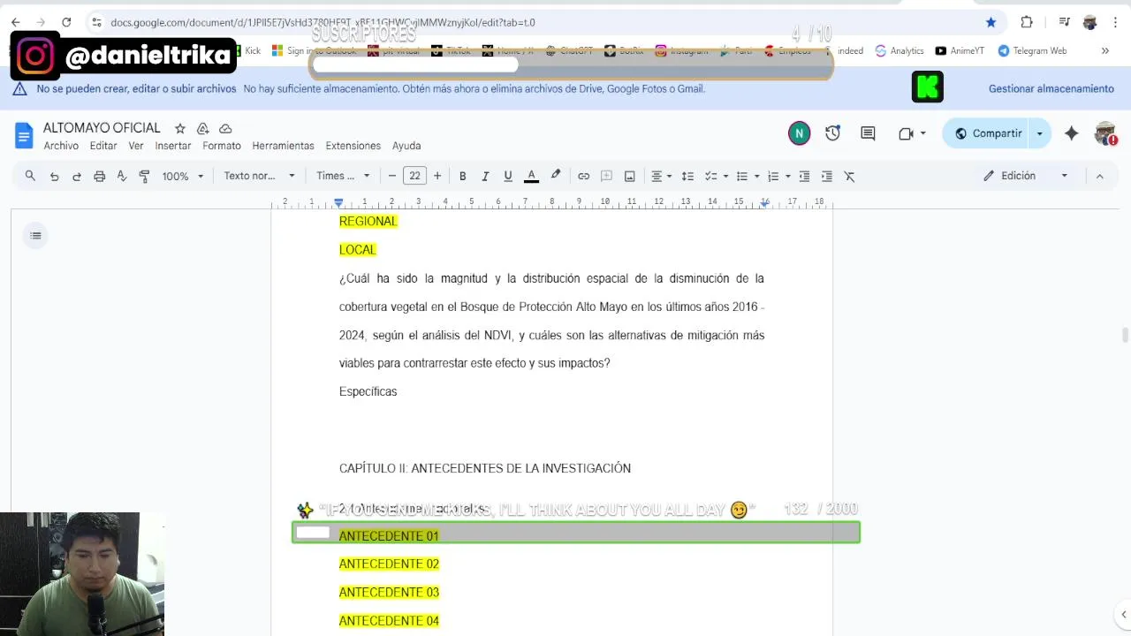The height and width of the screenshot is (636, 1131).
Task: Redo the last action
Action: 77,176
